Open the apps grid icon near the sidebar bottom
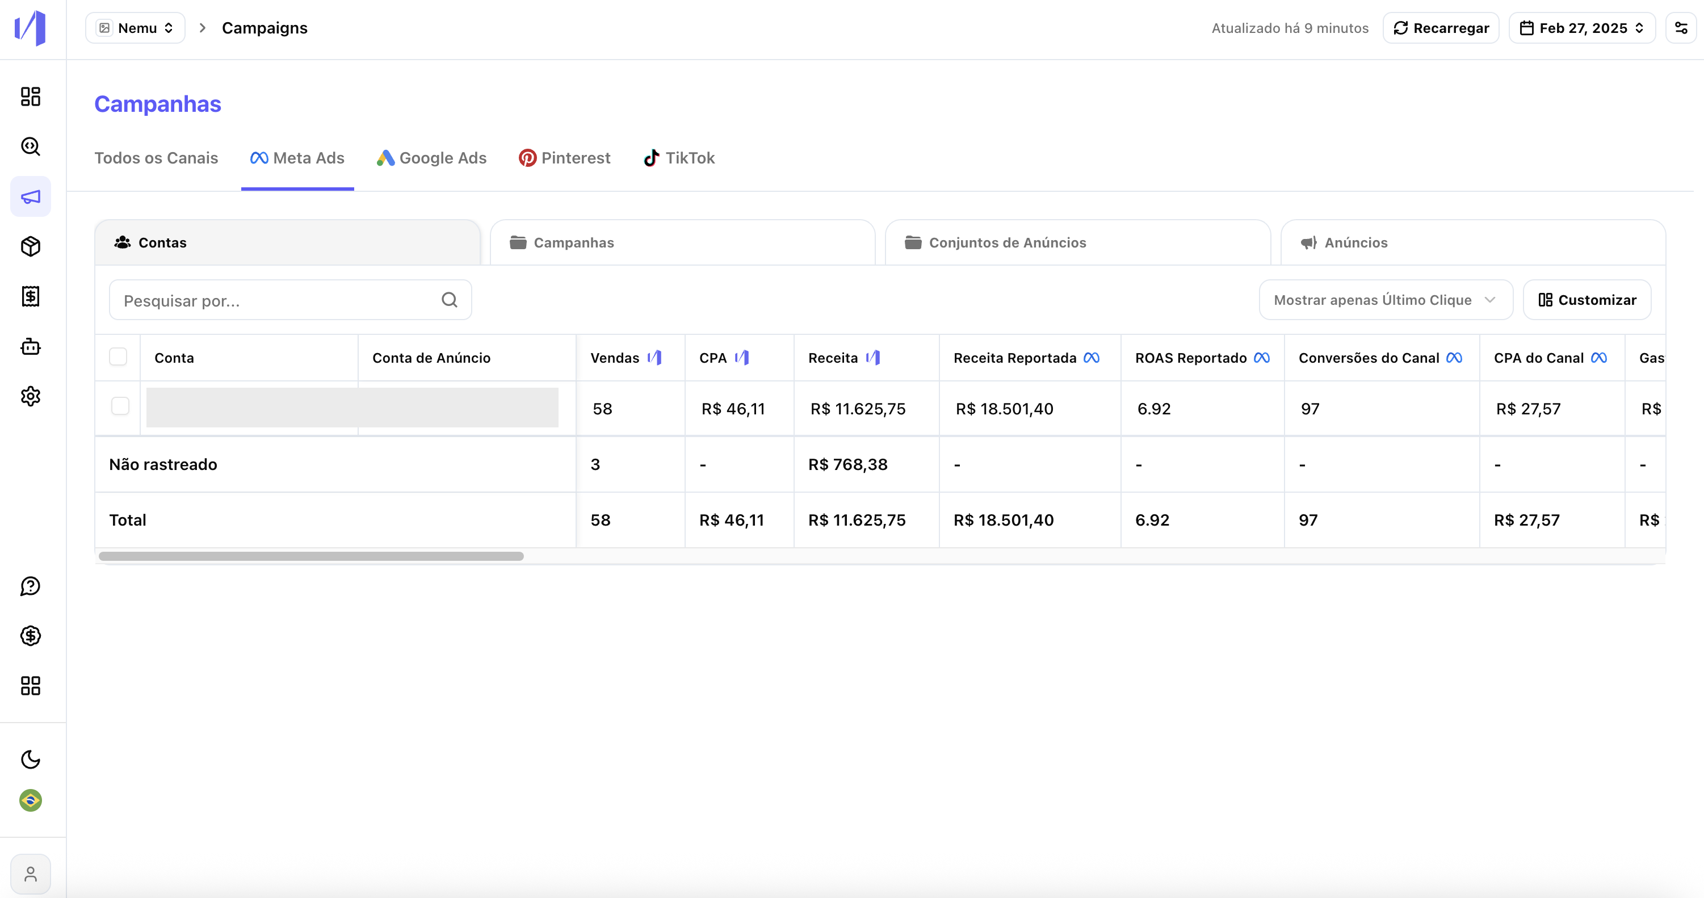This screenshot has width=1704, height=898. click(x=31, y=686)
